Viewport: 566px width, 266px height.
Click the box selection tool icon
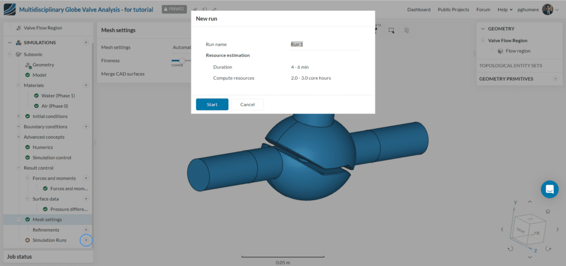pos(391,30)
